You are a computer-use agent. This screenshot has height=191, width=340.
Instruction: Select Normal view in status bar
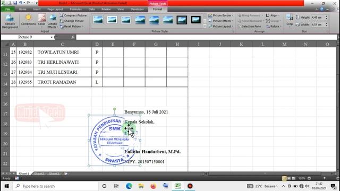click(x=284, y=178)
